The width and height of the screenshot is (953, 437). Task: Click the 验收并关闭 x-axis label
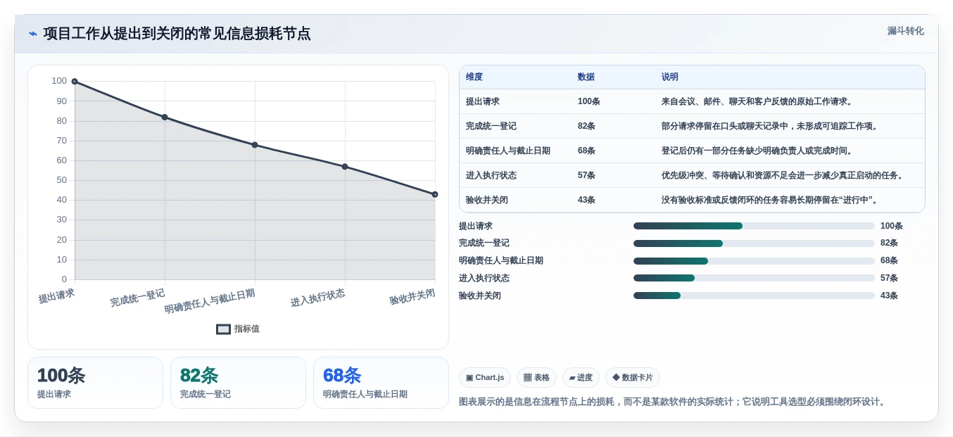coord(412,297)
